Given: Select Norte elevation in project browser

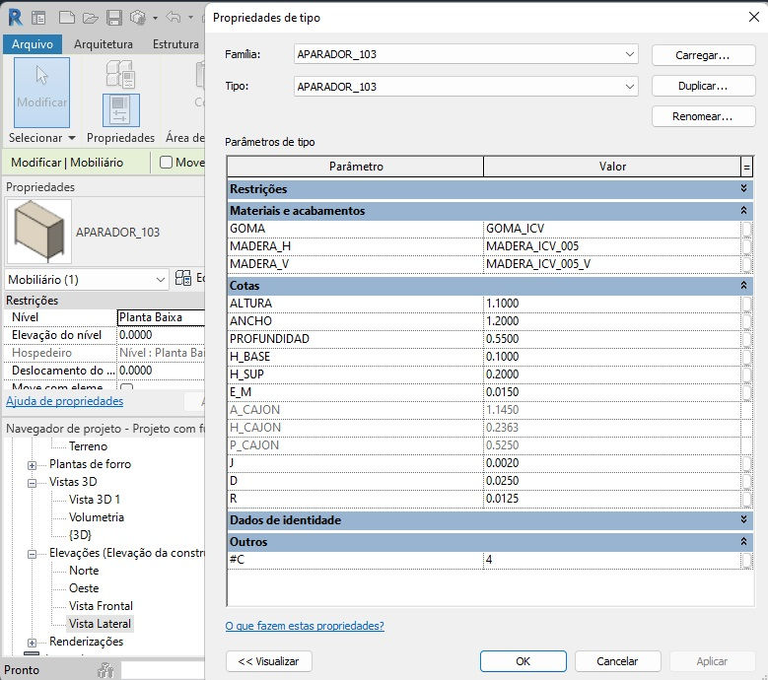Looking at the screenshot, I should click(84, 571).
